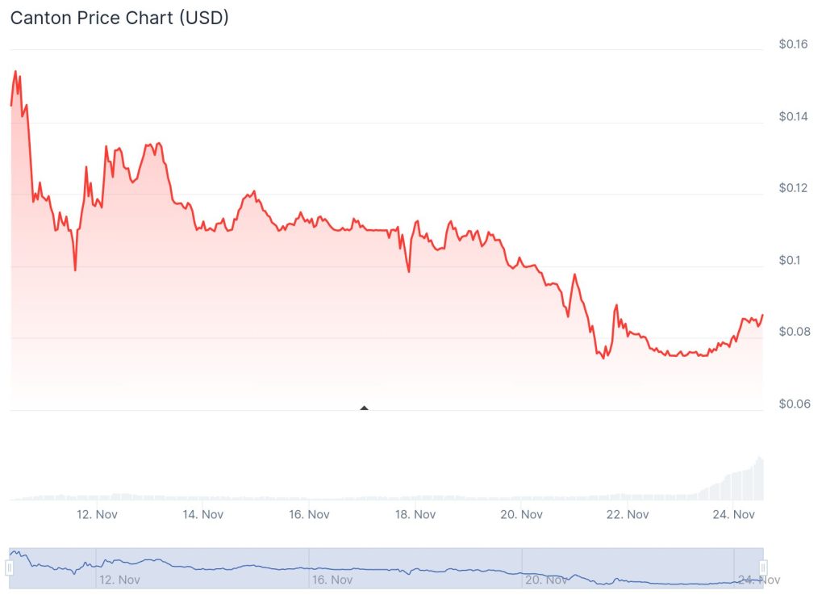The height and width of the screenshot is (603, 826).
Task: Click the left navigator range handle
Action: pos(10,568)
